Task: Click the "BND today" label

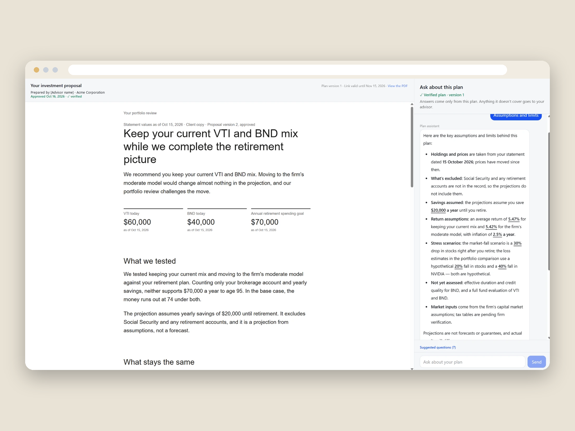Action: pos(196,214)
